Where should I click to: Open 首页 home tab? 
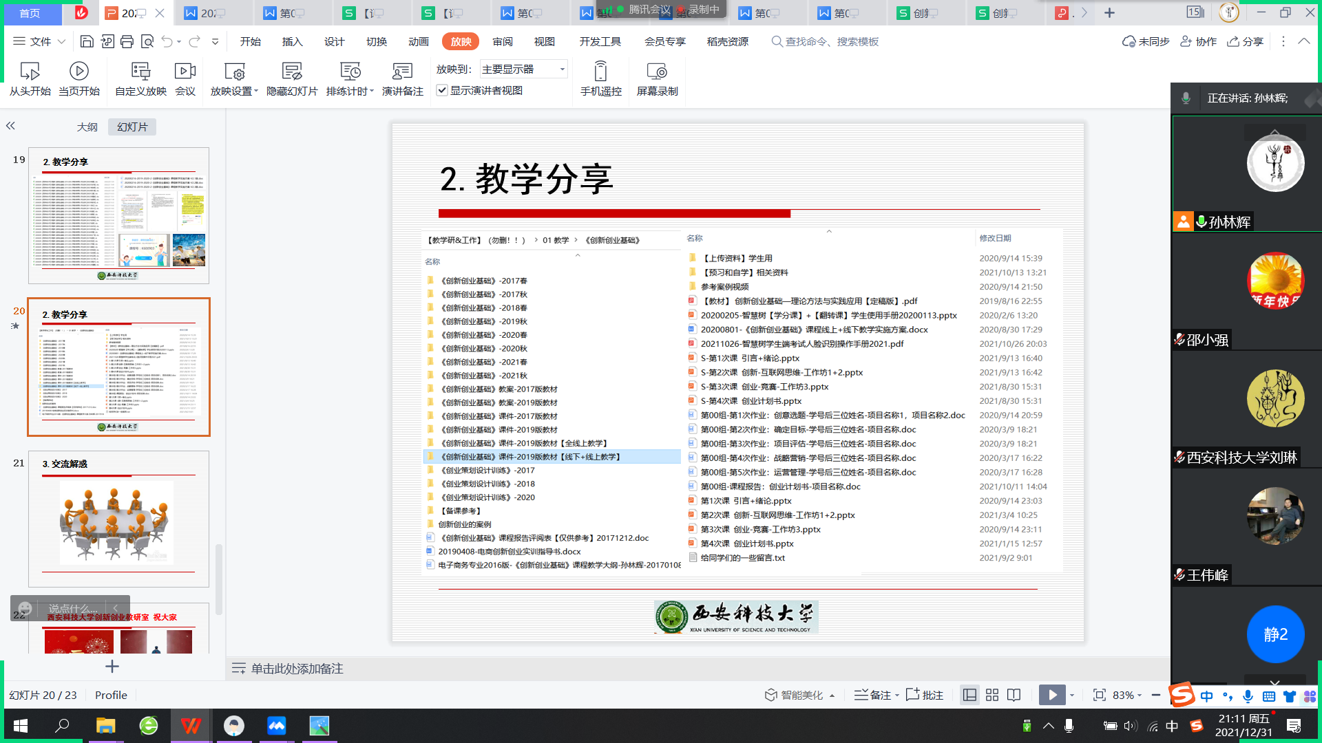tap(30, 13)
